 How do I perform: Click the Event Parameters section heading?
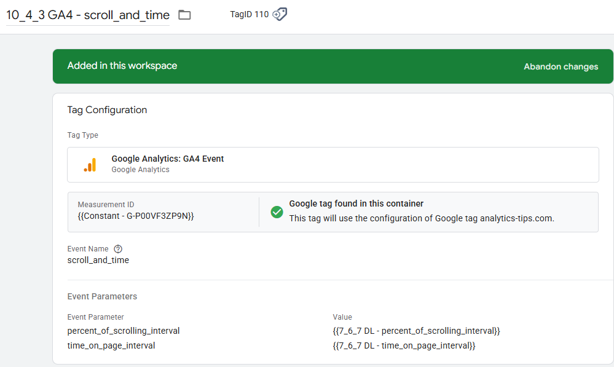tap(102, 296)
